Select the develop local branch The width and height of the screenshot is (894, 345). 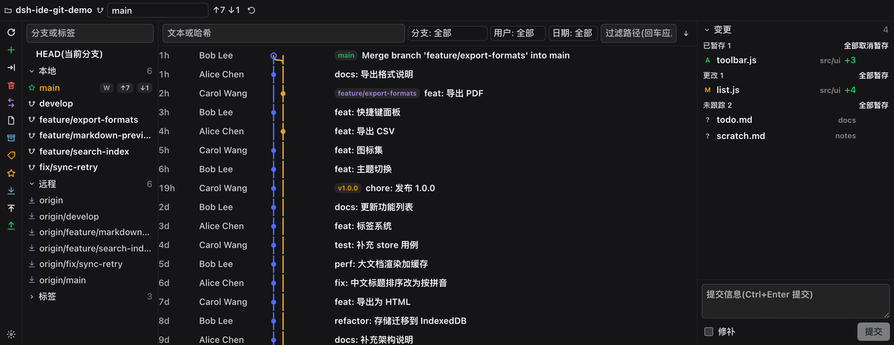tap(56, 103)
